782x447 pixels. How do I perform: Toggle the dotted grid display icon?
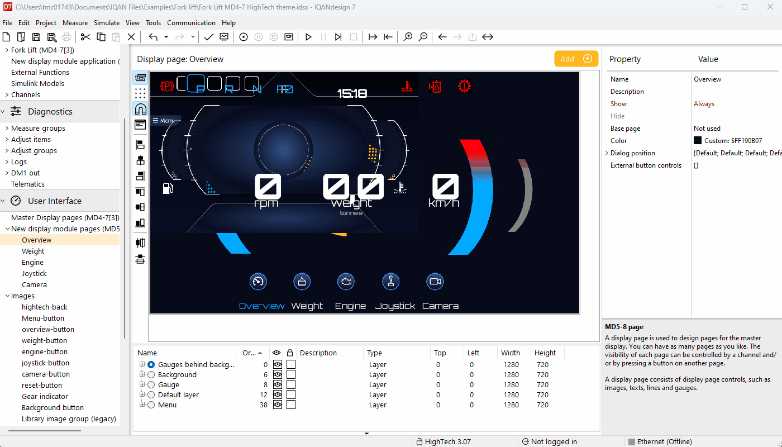pos(140,93)
